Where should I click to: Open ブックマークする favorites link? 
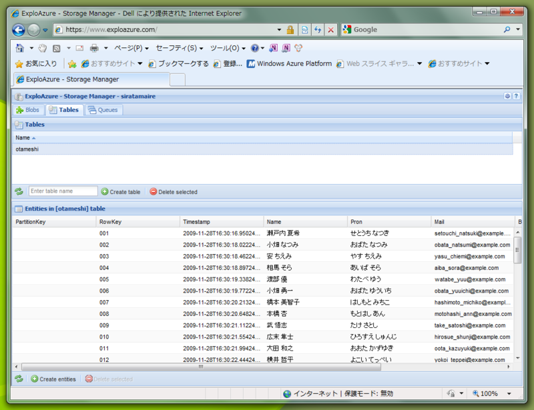(178, 63)
